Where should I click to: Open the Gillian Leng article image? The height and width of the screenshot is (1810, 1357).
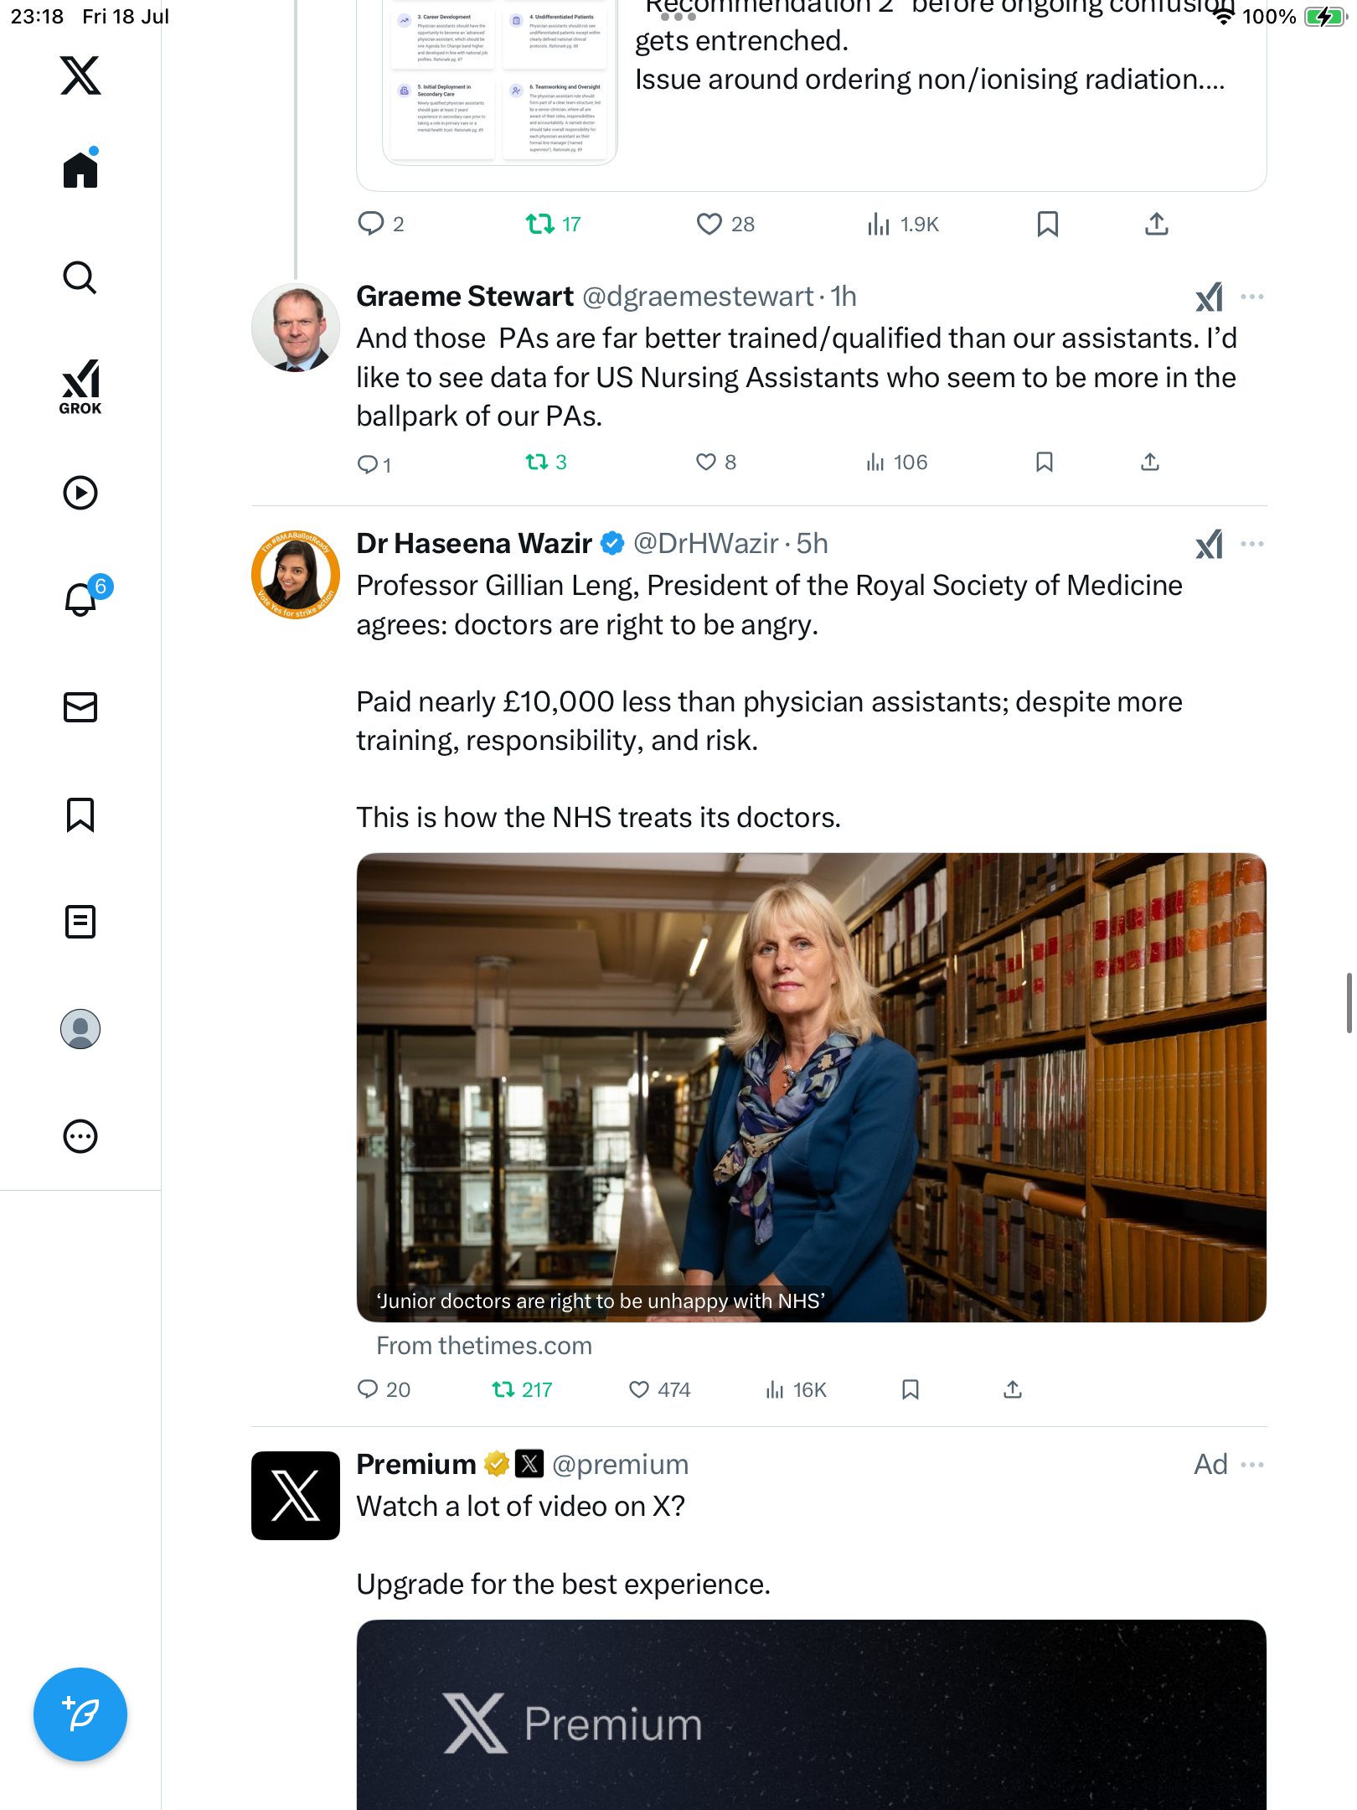click(811, 1088)
